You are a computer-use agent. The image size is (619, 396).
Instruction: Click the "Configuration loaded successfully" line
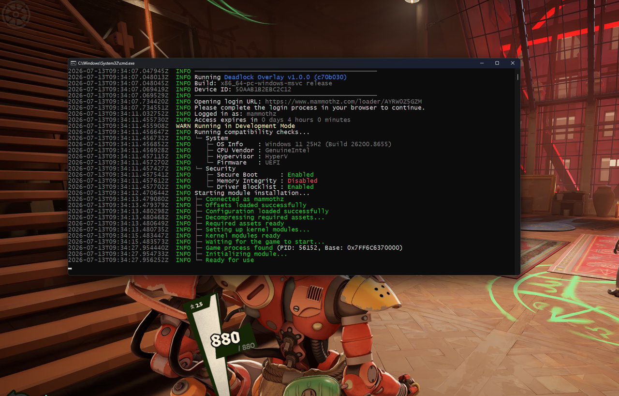[267, 211]
